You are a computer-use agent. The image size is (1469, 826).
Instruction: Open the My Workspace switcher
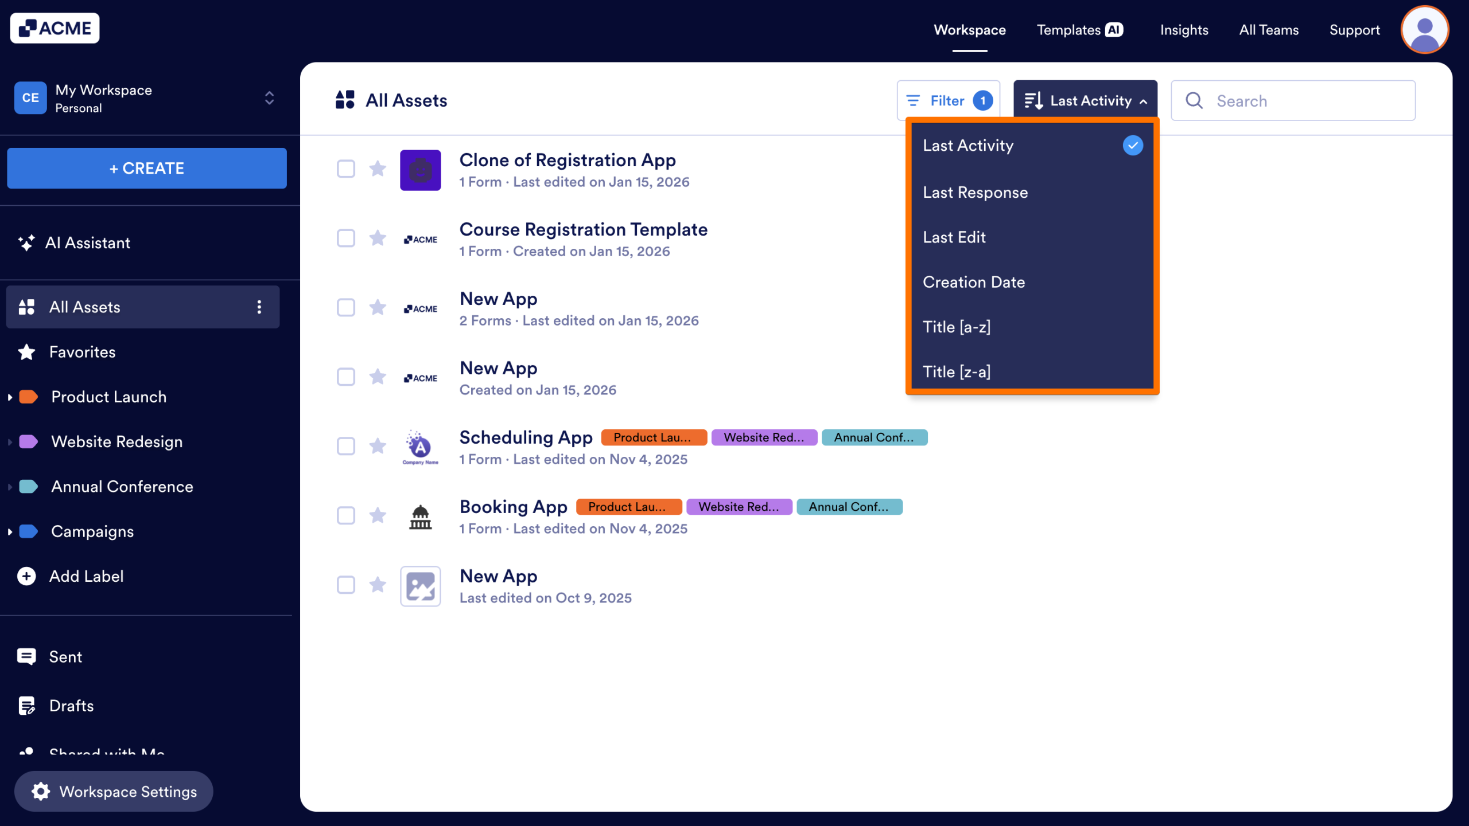(269, 98)
